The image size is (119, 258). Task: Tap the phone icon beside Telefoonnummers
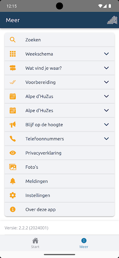(13, 139)
